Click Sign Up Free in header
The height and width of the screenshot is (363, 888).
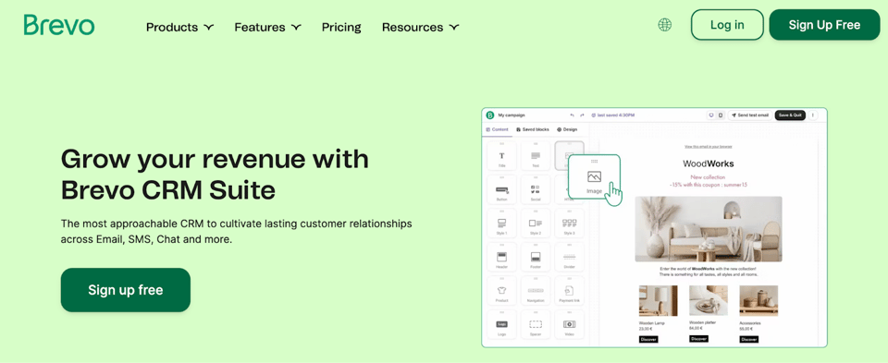[824, 25]
